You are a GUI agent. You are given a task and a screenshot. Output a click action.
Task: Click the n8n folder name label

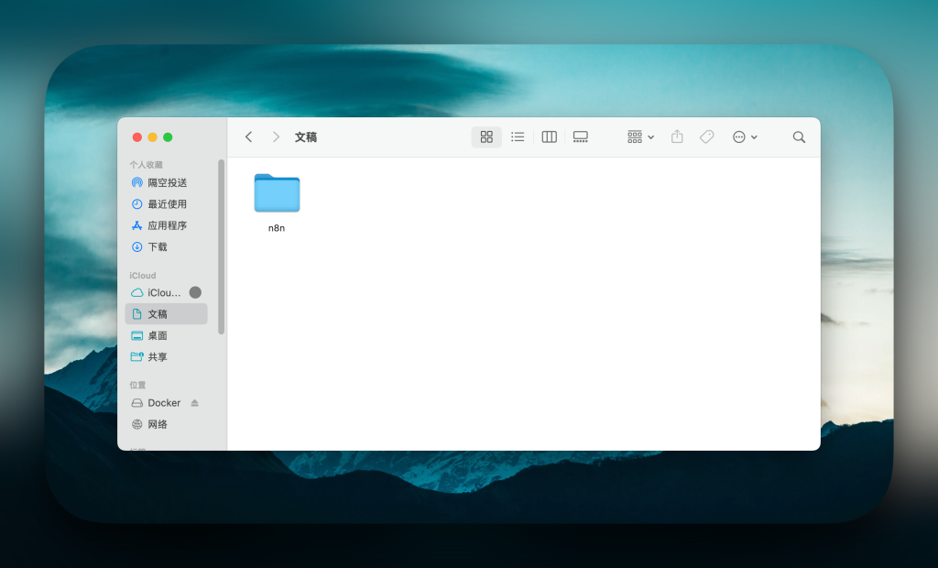[277, 228]
